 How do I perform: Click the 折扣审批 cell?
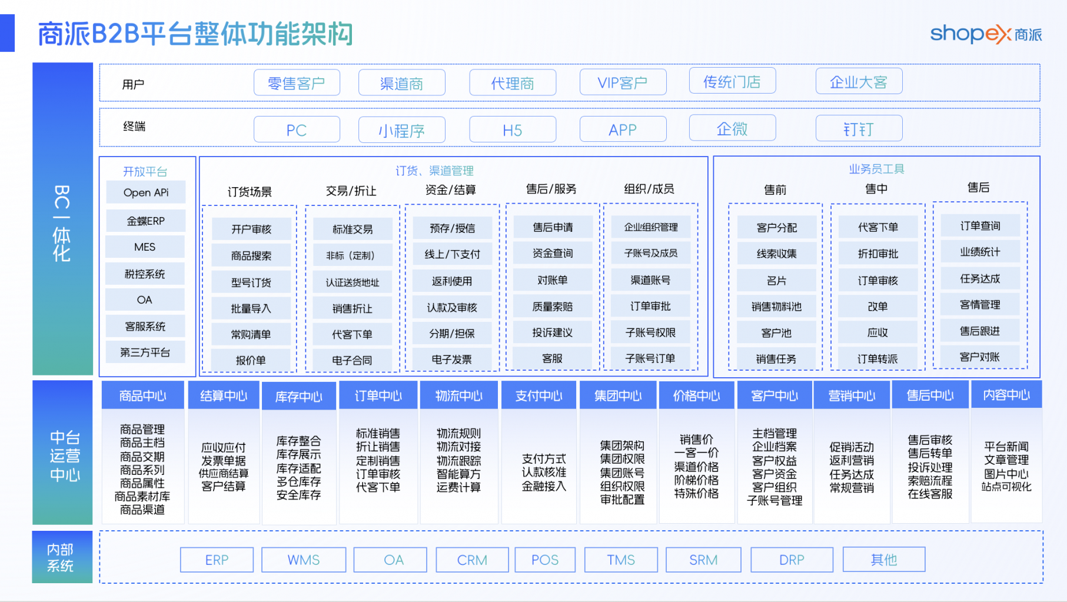pos(877,254)
